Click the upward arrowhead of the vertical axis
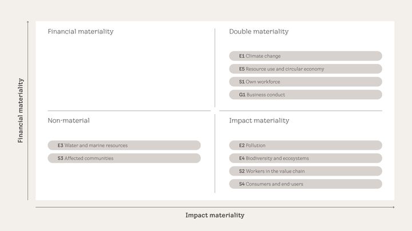The width and height of the screenshot is (412, 231). click(28, 22)
